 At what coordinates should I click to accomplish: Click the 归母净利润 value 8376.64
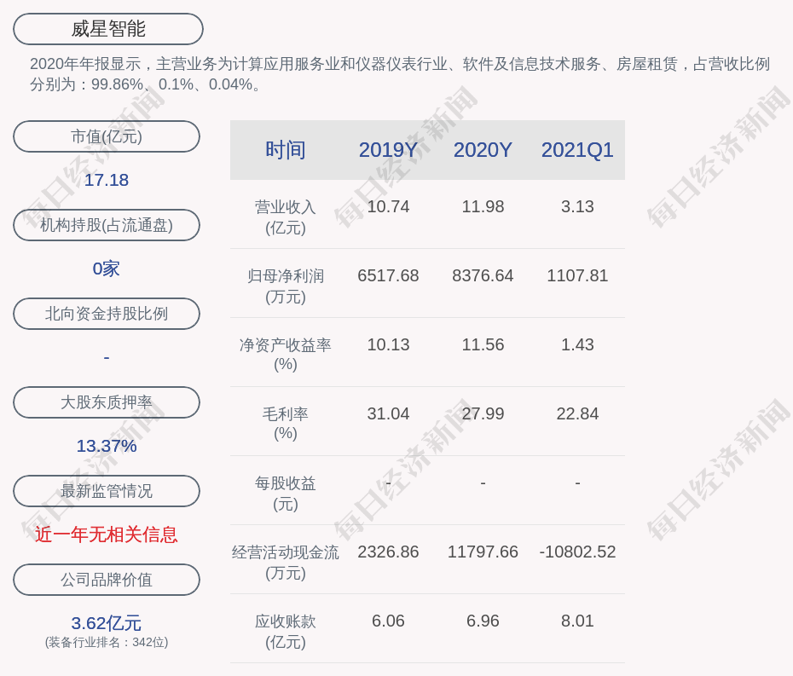(483, 275)
